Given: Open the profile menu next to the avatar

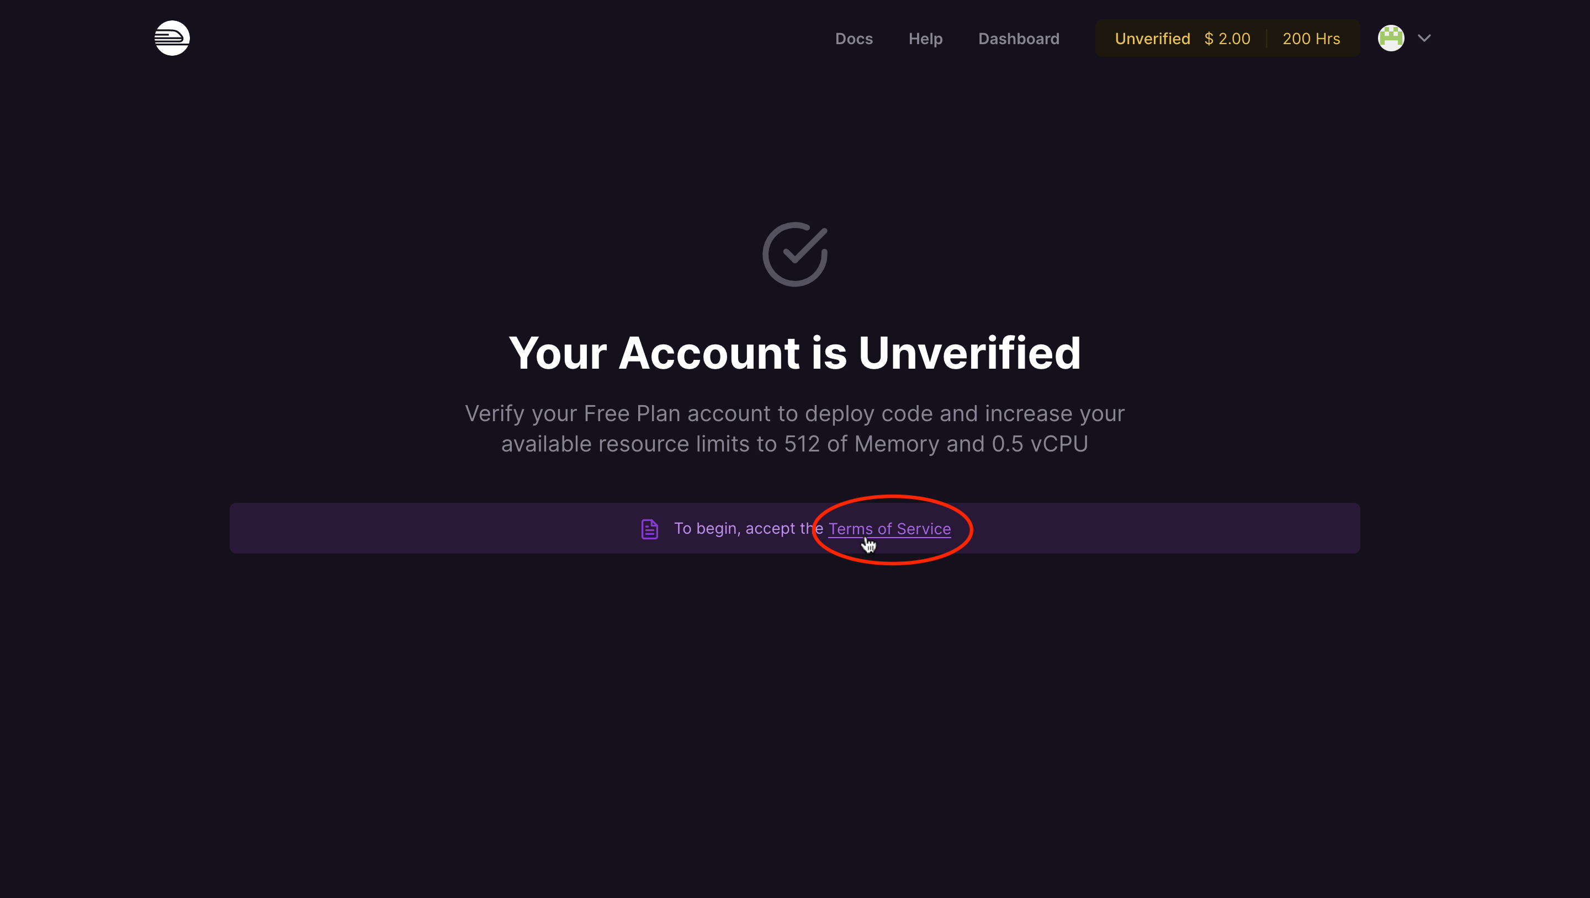Looking at the screenshot, I should point(1424,38).
